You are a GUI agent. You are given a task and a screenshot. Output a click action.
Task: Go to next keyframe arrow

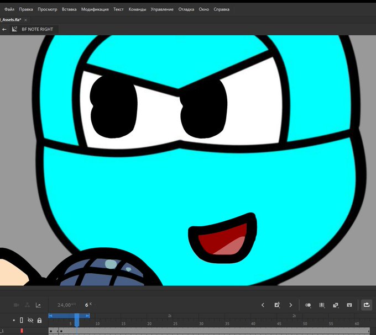click(291, 305)
